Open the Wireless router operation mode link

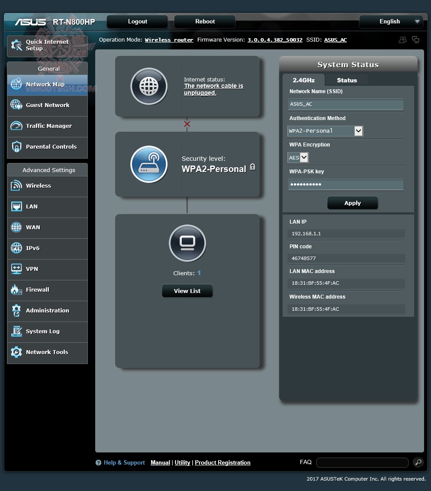169,40
